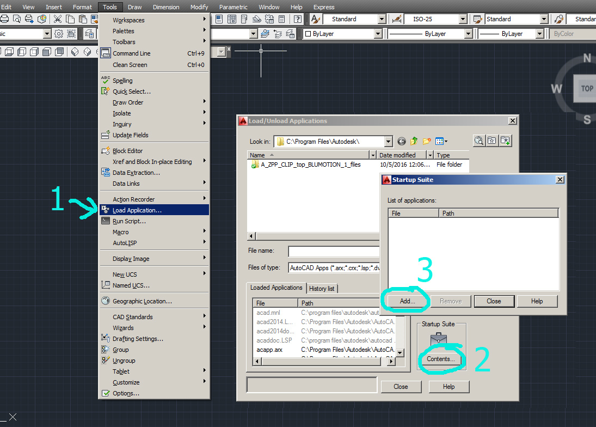Choose Command Line in Tools menu
Viewport: 596px width, 427px height.
tap(155, 53)
